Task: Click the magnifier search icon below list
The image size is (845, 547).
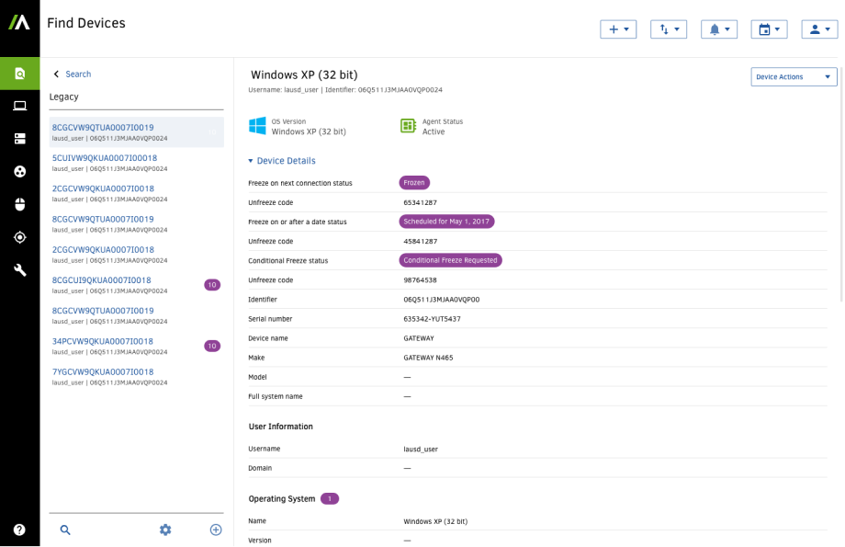Action: click(x=65, y=530)
